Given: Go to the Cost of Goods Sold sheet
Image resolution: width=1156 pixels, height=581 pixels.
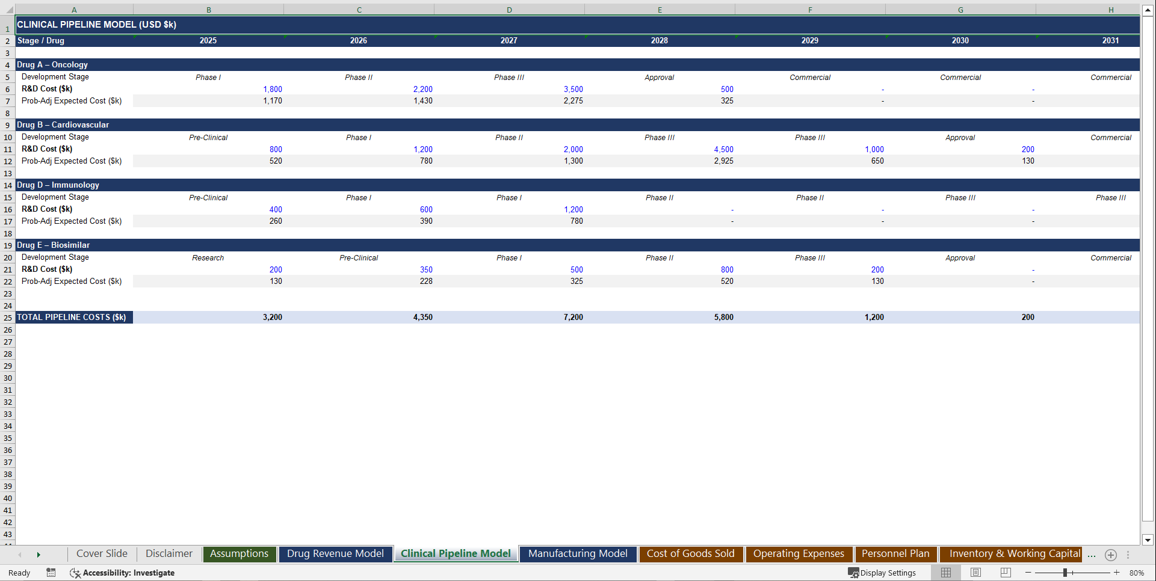Looking at the screenshot, I should pyautogui.click(x=691, y=553).
